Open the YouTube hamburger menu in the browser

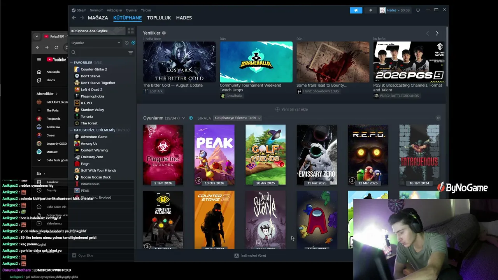39,59
